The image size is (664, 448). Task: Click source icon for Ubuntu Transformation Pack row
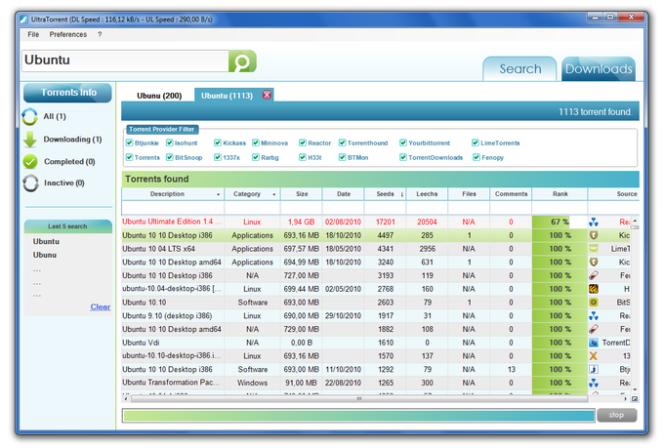pyautogui.click(x=594, y=383)
